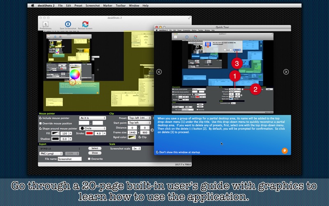
Task: Go to previous Quick Tour page
Action: click(x=159, y=72)
